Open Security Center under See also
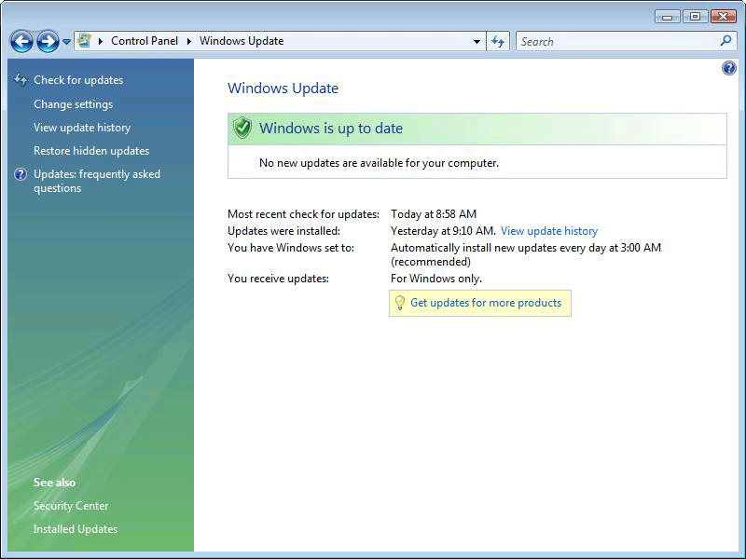The image size is (746, 559). (71, 506)
